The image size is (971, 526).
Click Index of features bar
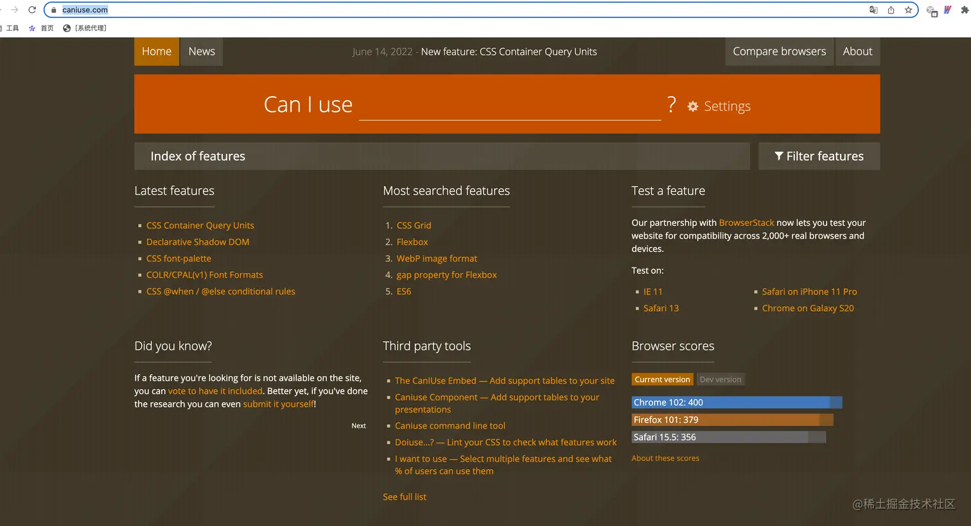click(x=442, y=156)
